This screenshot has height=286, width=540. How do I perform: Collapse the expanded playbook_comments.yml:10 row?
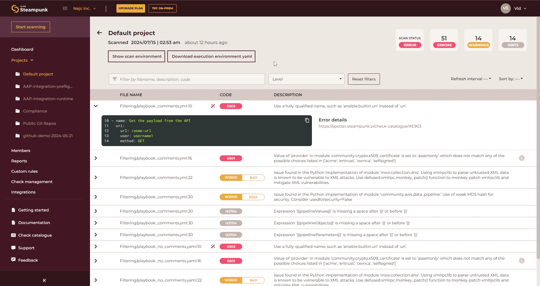click(96, 106)
